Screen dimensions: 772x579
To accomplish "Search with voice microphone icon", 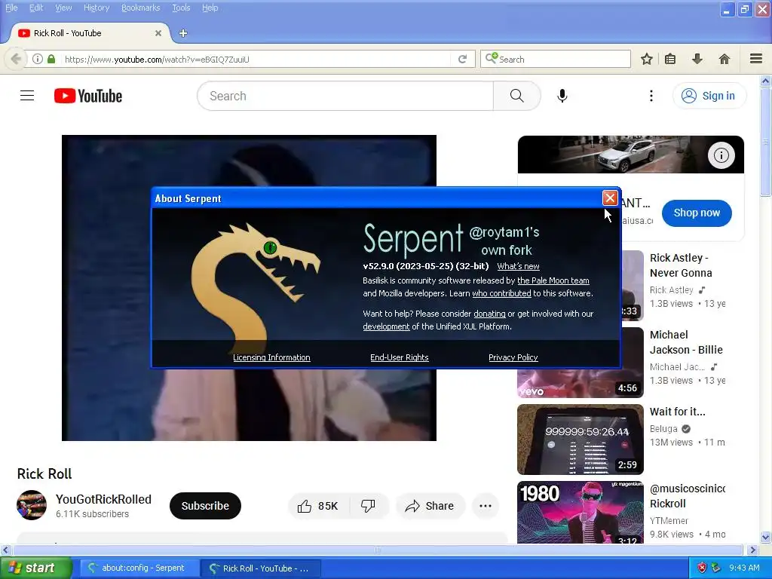I will pyautogui.click(x=562, y=96).
